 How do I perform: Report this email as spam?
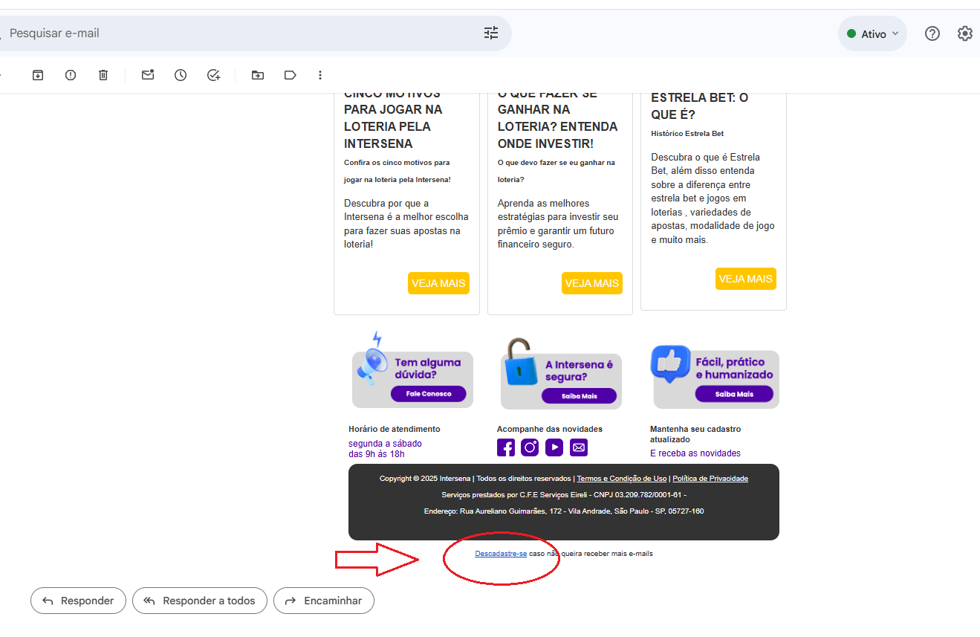pyautogui.click(x=71, y=75)
